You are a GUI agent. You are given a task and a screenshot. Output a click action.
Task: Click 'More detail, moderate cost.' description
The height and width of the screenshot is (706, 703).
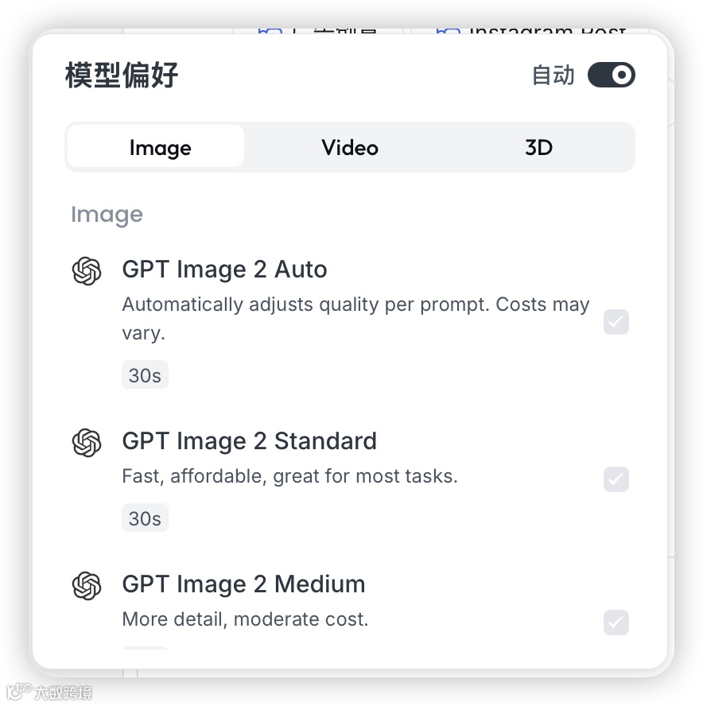[x=245, y=619]
